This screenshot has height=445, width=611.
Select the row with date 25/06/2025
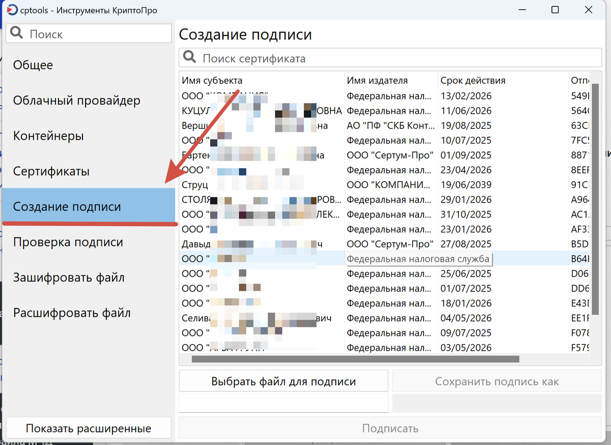click(384, 273)
